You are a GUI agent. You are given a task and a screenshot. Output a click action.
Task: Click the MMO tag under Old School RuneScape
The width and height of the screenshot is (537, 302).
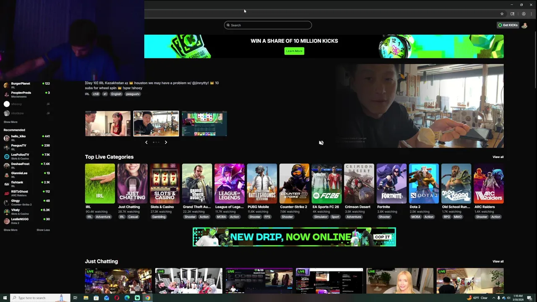pyautogui.click(x=458, y=217)
